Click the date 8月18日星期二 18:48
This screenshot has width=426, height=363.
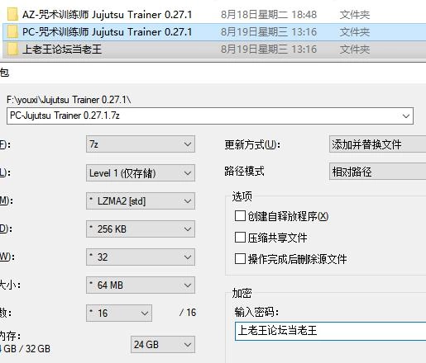(x=269, y=15)
